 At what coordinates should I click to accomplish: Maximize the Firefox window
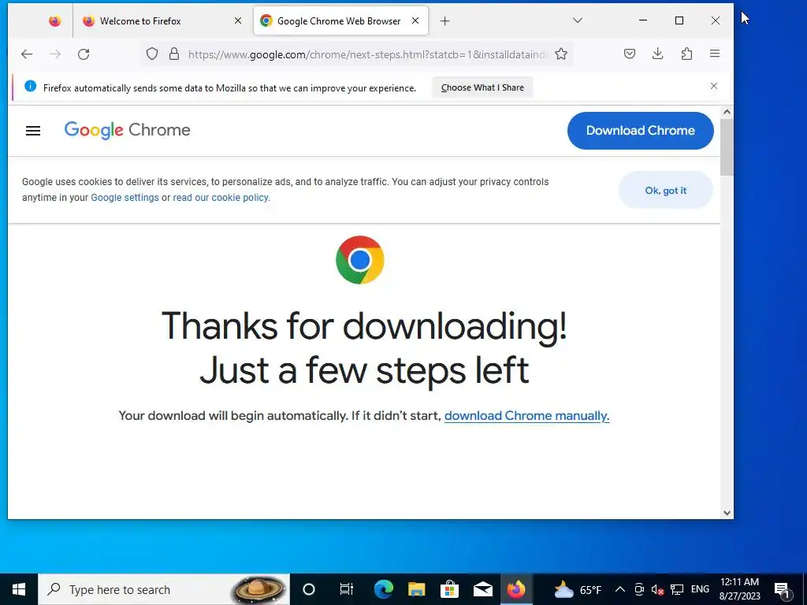click(679, 20)
